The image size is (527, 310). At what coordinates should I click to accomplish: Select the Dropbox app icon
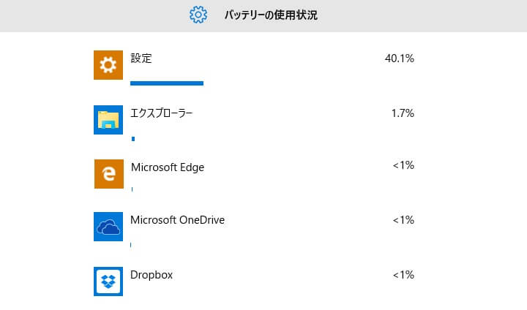tap(108, 281)
